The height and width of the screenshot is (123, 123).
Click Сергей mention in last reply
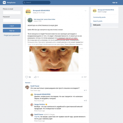point(37,117)
